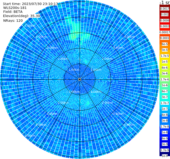Click the NRays: 120 label
This screenshot has height=159, width=170.
[13, 20]
